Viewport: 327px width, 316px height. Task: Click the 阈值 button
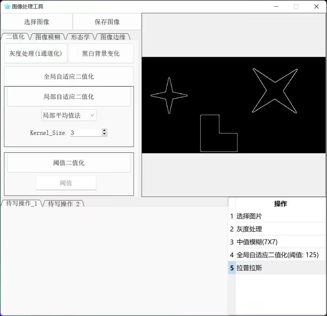(x=66, y=183)
